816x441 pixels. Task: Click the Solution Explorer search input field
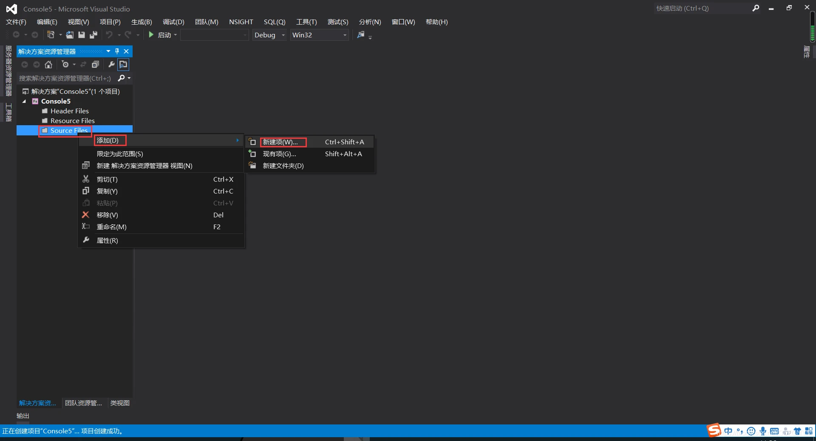(66, 78)
